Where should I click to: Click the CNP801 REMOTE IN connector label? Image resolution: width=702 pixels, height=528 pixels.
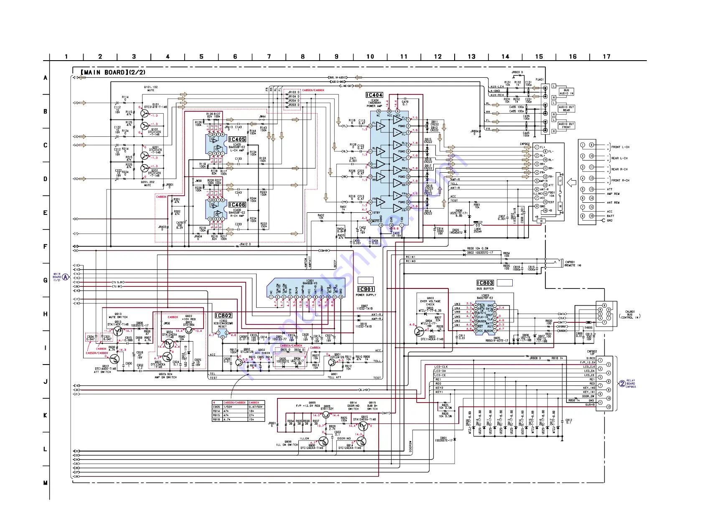tap(573, 264)
